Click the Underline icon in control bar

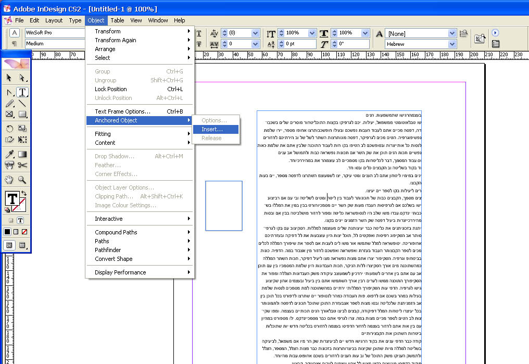tap(199, 33)
